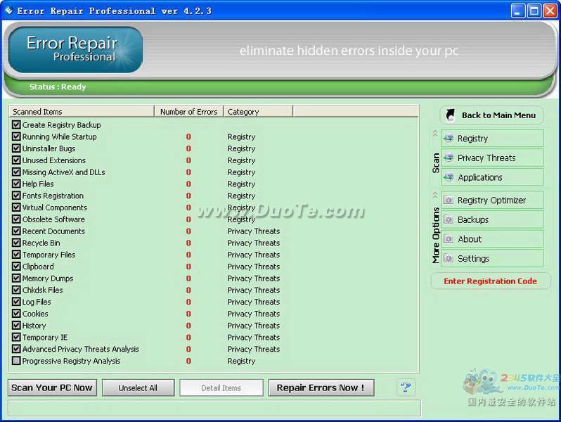Open Registry Optimizer option

click(492, 200)
